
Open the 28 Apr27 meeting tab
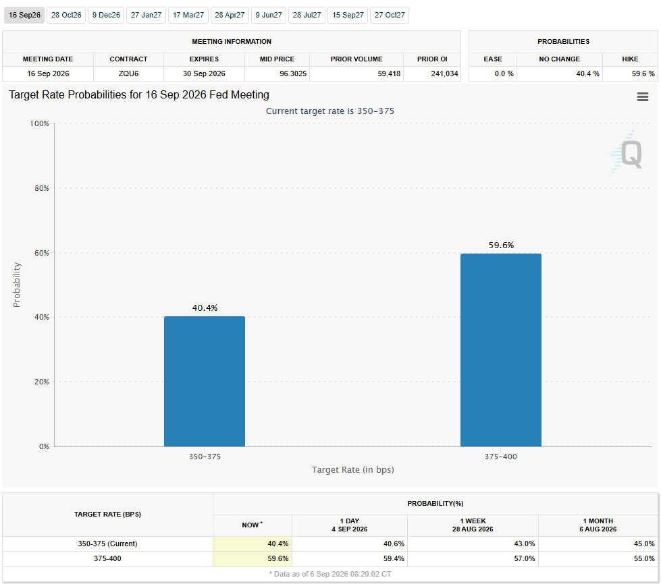click(x=230, y=15)
